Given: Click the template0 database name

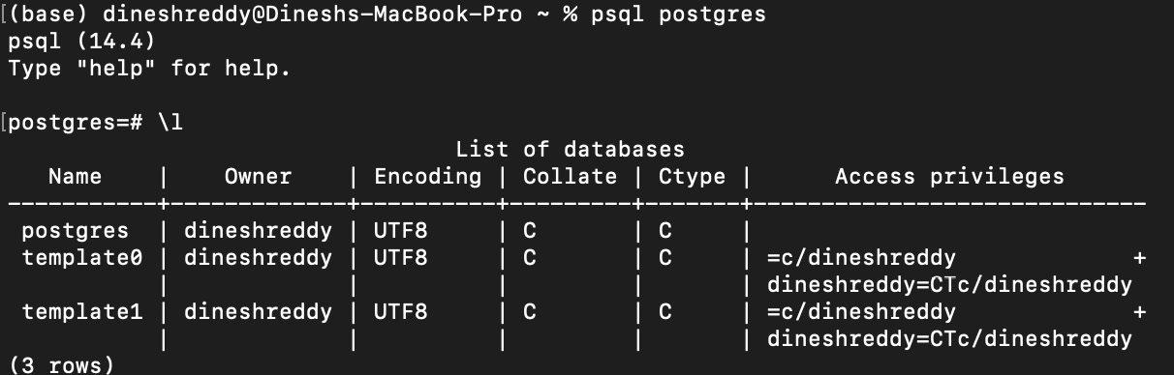Looking at the screenshot, I should tap(81, 258).
